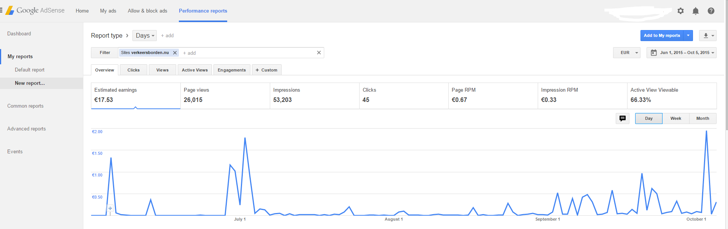Switch chart grouping to Month
Viewport: 728px width, 229px height.
coord(703,118)
